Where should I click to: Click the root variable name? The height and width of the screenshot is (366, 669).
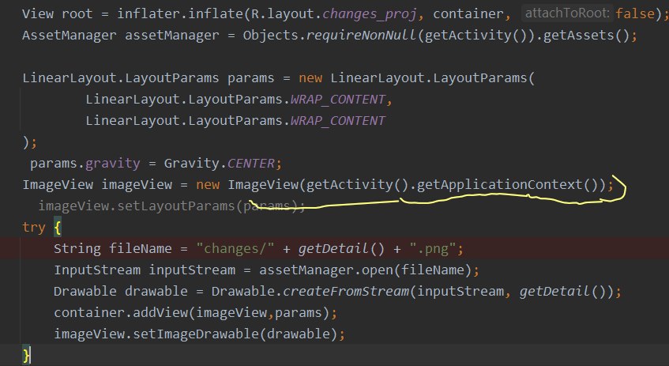coord(77,14)
